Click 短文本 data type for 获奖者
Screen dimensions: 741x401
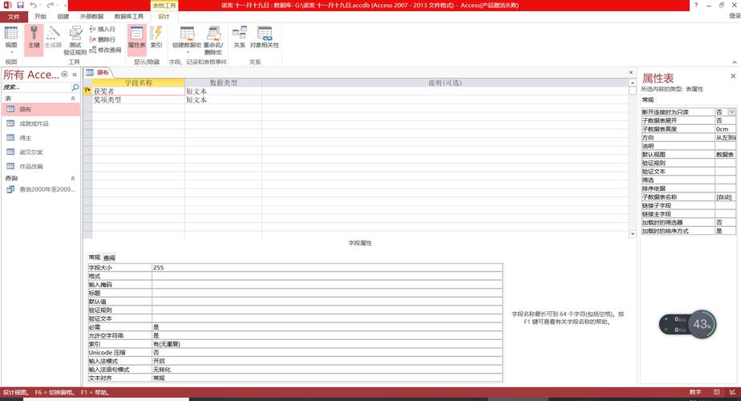coord(223,91)
